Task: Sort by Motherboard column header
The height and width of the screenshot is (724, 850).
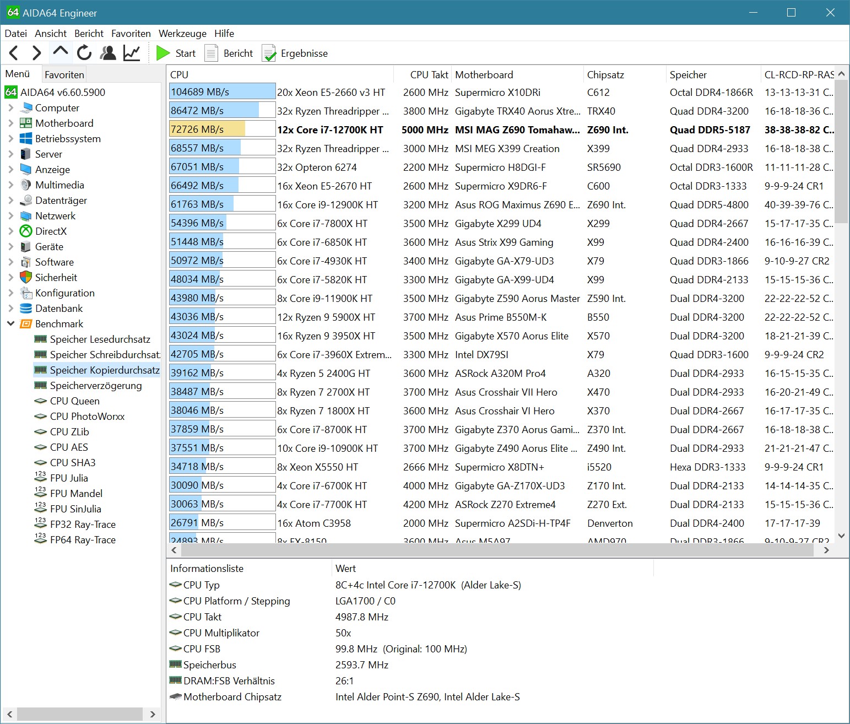Action: point(517,74)
